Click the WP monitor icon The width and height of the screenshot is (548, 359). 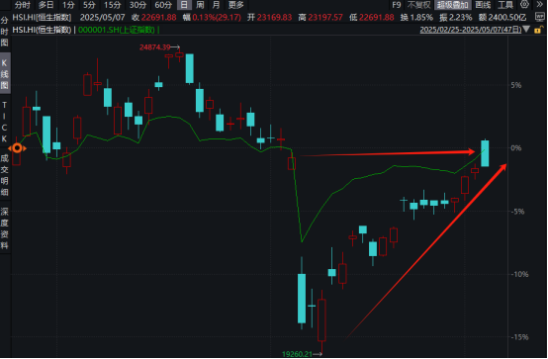coord(540,17)
